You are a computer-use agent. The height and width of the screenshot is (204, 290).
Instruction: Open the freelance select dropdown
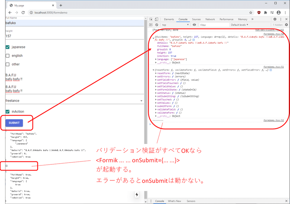(75, 101)
